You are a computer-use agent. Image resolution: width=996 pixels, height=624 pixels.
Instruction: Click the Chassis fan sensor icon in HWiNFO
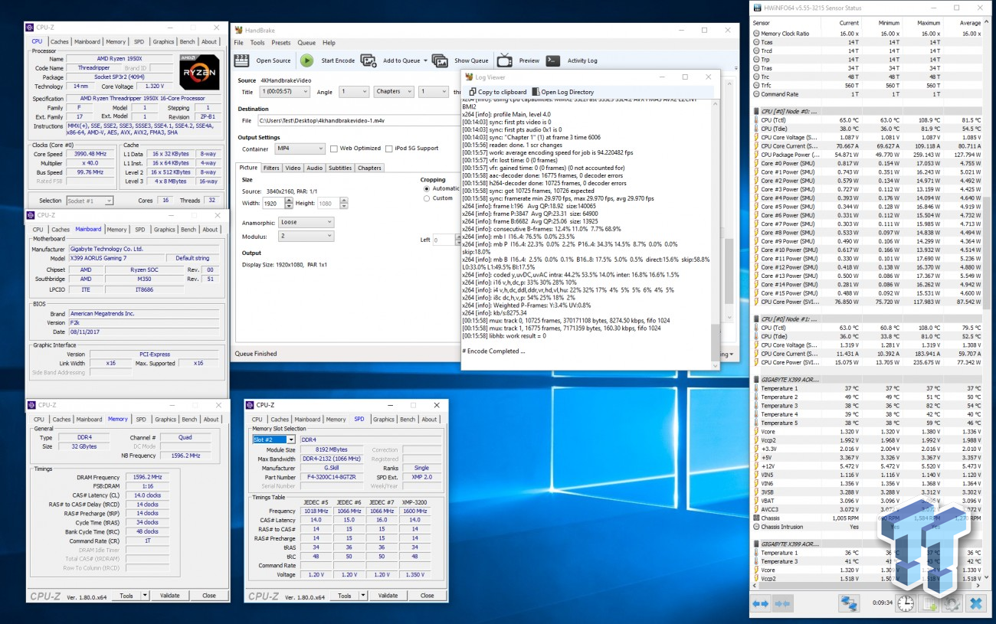tap(756, 518)
